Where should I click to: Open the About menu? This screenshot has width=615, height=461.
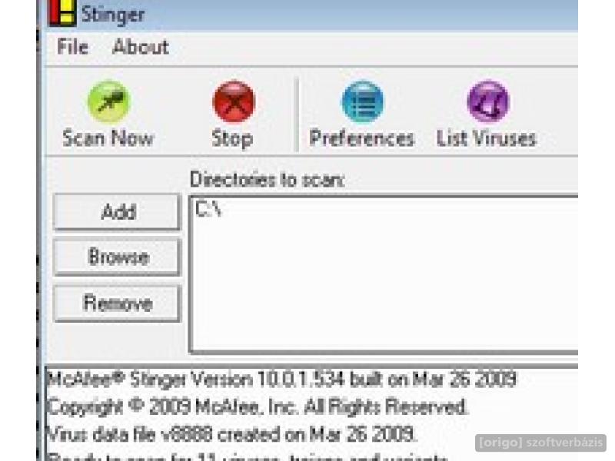(x=141, y=47)
